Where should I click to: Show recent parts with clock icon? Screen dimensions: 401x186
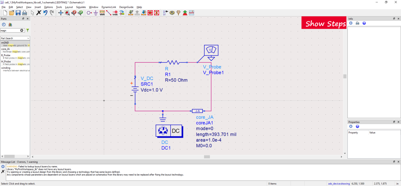pos(4,24)
